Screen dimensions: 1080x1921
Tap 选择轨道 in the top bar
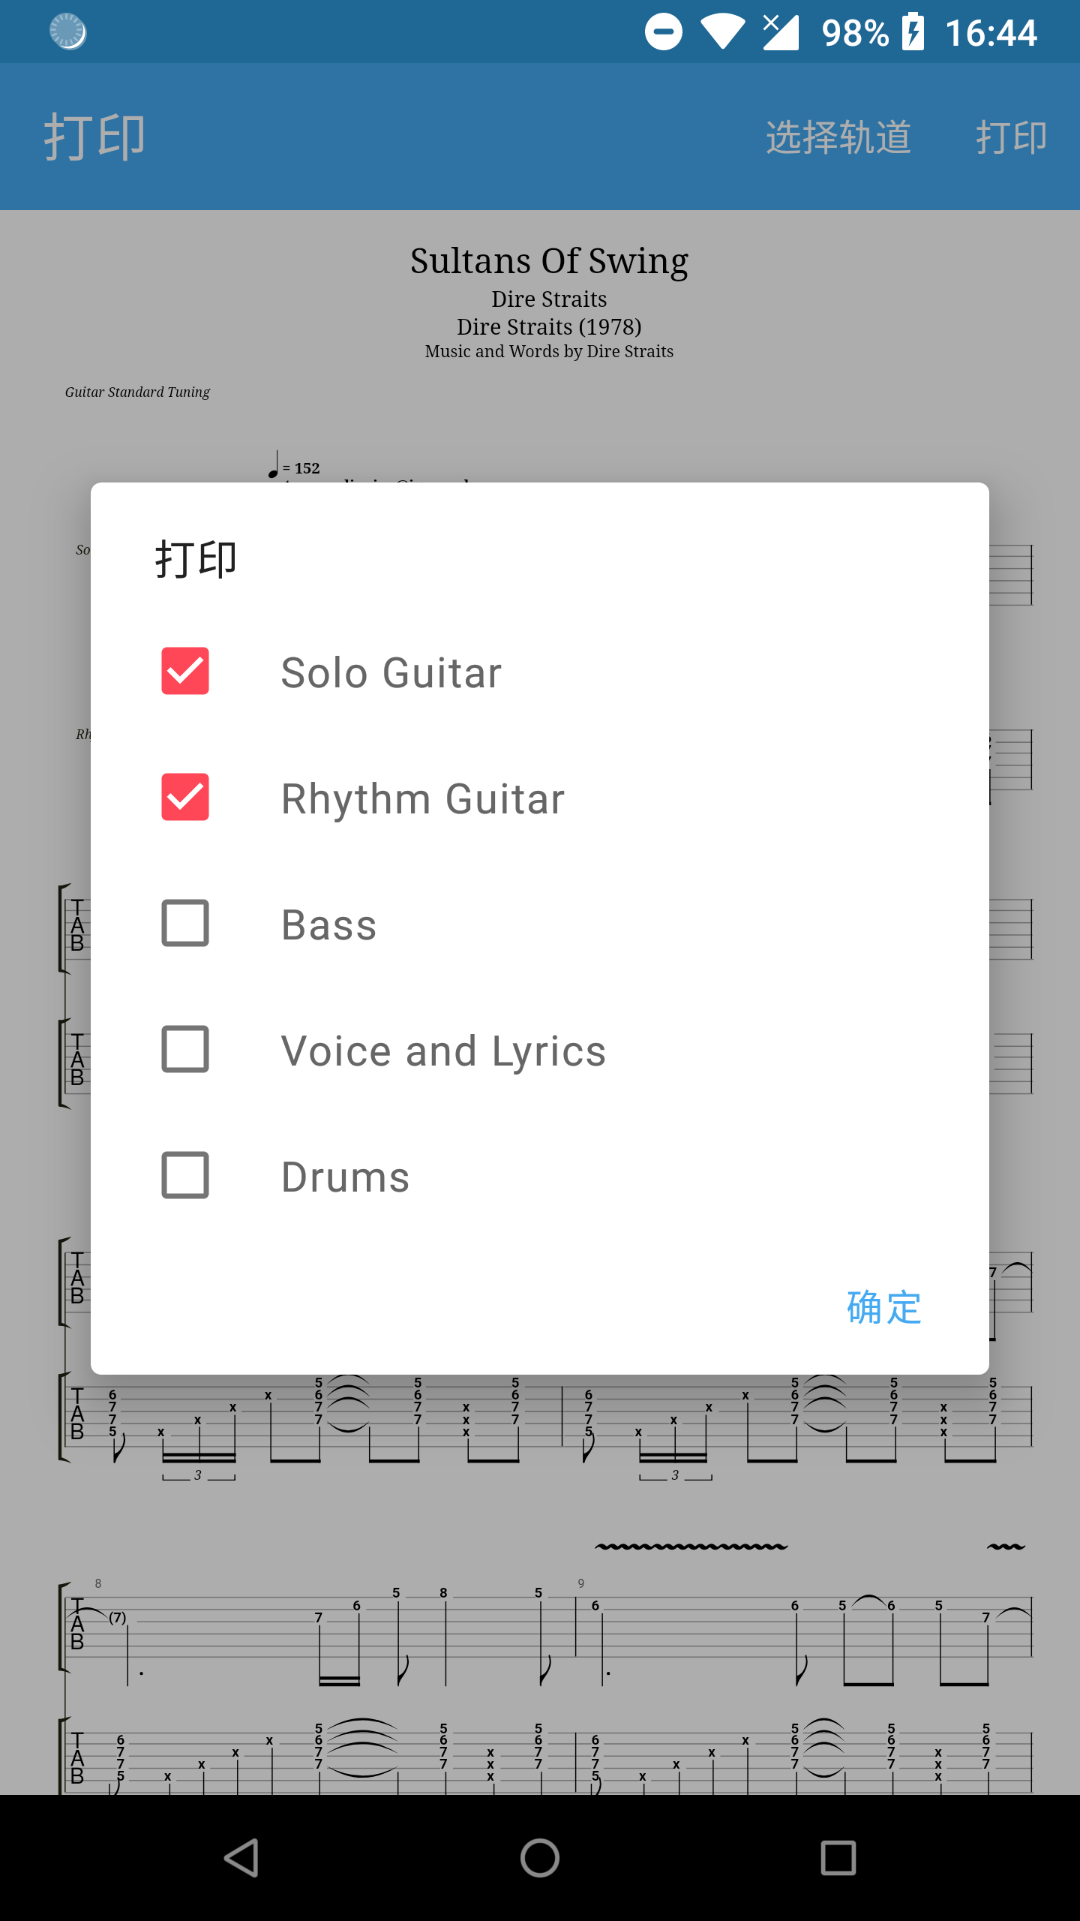[x=838, y=137]
